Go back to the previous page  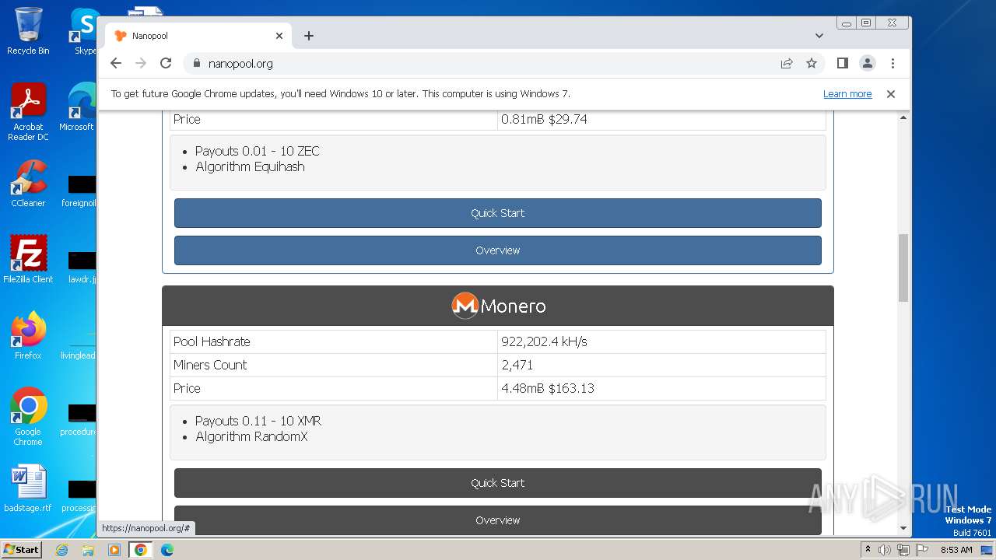[116, 63]
